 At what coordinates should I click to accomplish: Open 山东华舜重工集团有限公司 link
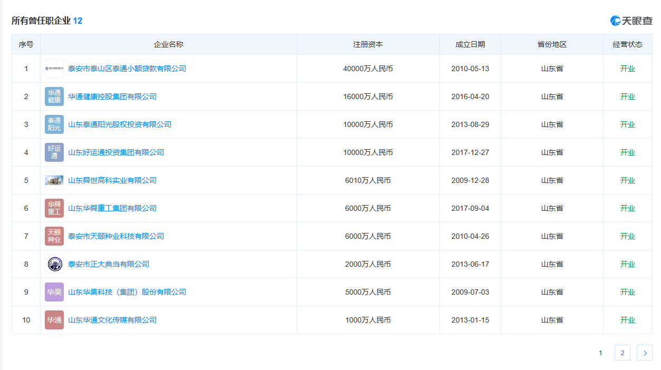(x=112, y=208)
